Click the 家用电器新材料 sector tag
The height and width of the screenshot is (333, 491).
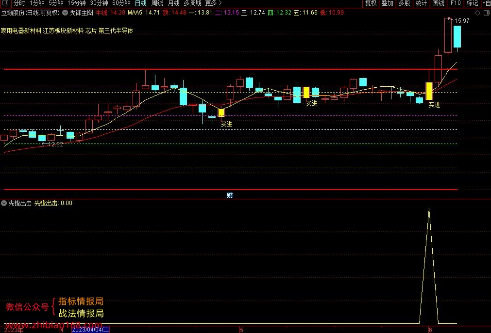coord(21,31)
